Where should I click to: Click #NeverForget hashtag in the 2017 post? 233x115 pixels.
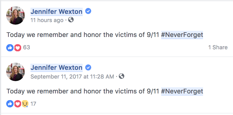[182, 91]
